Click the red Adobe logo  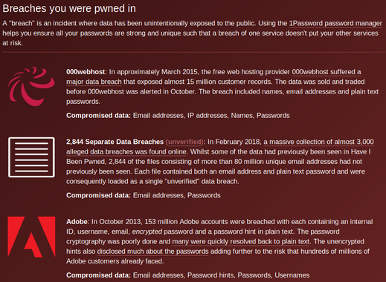pos(31,237)
